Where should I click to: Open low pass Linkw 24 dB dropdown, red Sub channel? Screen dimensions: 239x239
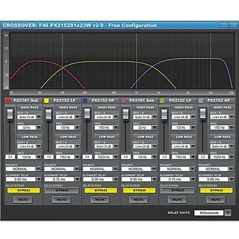pyautogui.click(x=39, y=146)
